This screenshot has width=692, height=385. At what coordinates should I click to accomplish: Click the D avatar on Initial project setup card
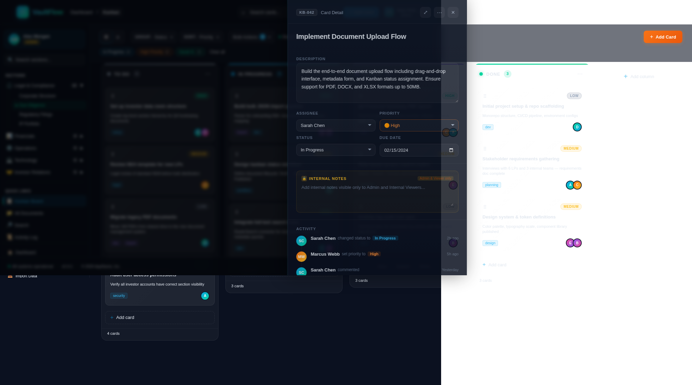577,127
